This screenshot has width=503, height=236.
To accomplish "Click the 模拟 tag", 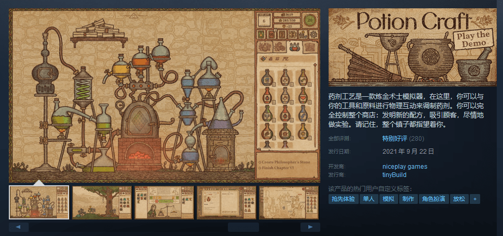I will (388, 199).
